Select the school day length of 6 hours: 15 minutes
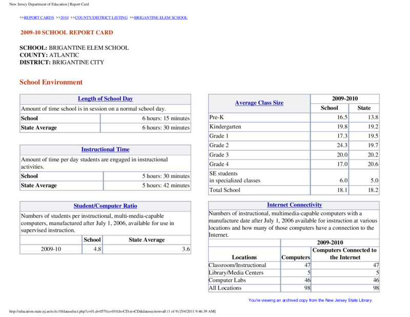410x317 pixels. click(x=166, y=118)
